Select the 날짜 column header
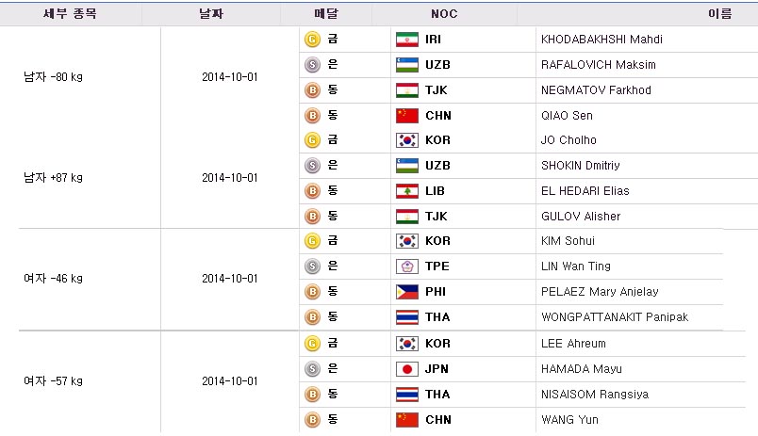 pos(211,14)
